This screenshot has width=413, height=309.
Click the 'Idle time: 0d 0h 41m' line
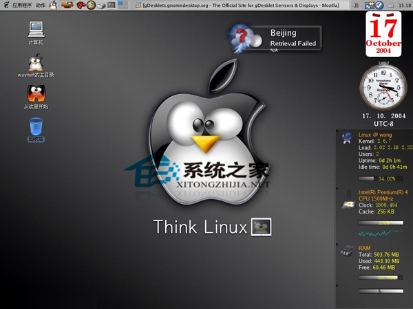coord(383,167)
